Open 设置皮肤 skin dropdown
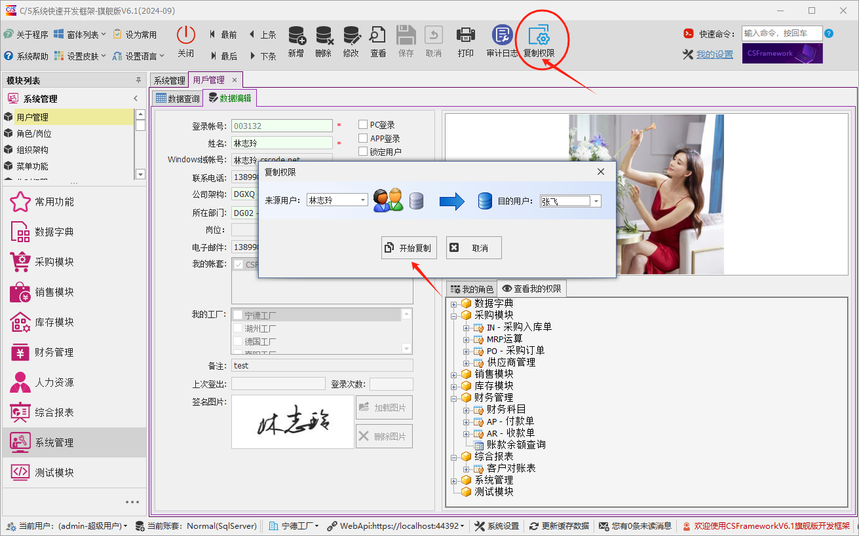The height and width of the screenshot is (536, 859). coord(80,56)
